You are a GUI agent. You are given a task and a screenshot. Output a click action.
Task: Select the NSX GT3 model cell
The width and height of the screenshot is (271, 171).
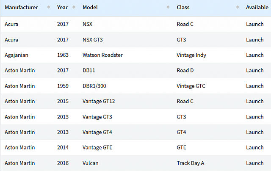(x=93, y=40)
